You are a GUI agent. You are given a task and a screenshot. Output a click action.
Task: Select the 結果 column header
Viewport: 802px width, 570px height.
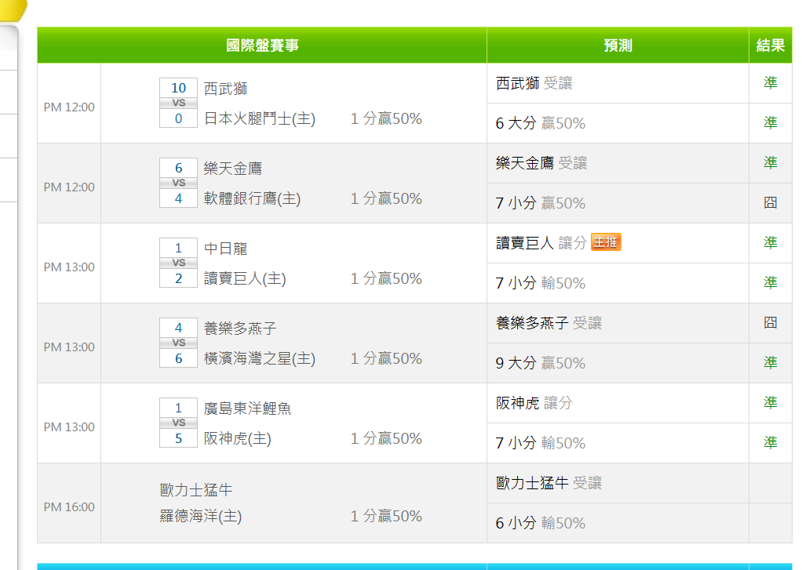771,45
